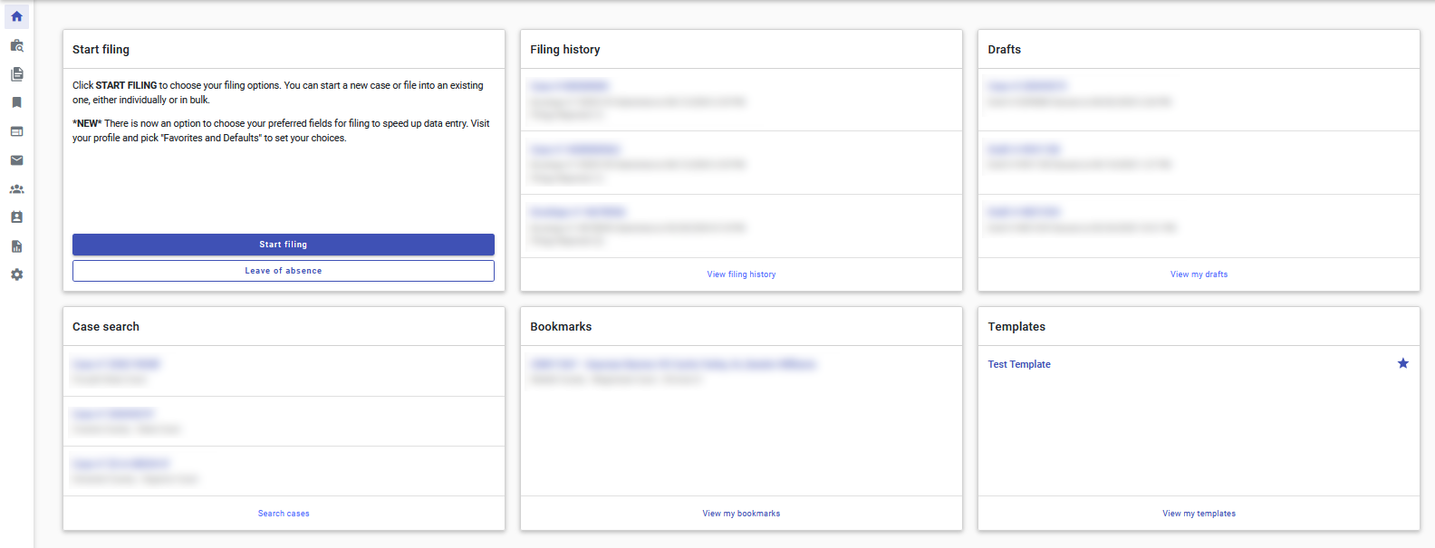Open the card/window icon in sidebar

click(16, 131)
